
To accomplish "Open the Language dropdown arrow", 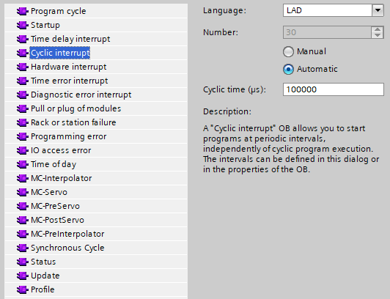I will (378, 10).
